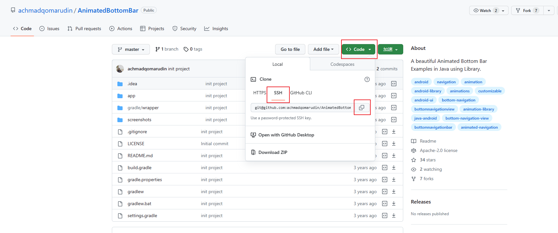558x233 pixels.
Task: Click code icon on gradlew row
Action: 385,192
